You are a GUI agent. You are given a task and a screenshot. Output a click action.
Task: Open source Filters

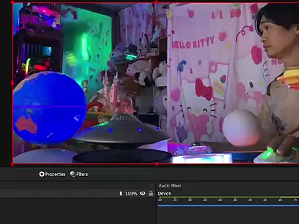click(79, 174)
